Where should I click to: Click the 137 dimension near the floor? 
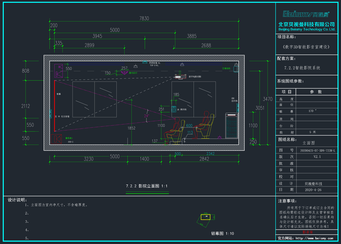[x=154, y=141]
